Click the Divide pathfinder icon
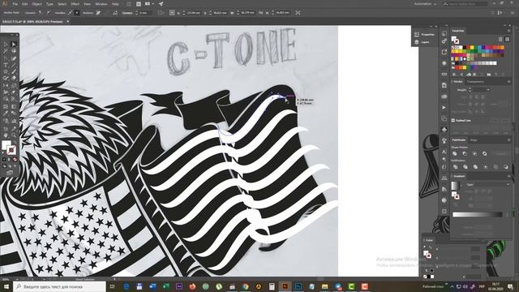519x292 pixels. tap(455, 167)
